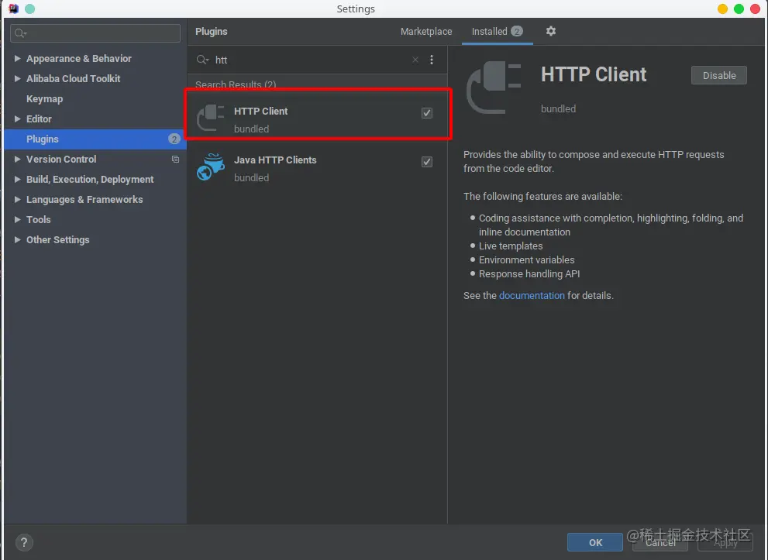The width and height of the screenshot is (768, 560).
Task: Expand the Version Control arrow
Action: click(x=18, y=159)
